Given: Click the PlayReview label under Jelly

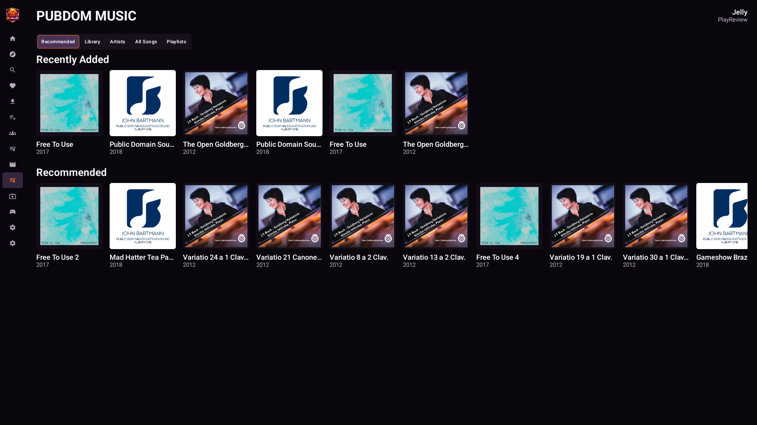Looking at the screenshot, I should (x=733, y=20).
